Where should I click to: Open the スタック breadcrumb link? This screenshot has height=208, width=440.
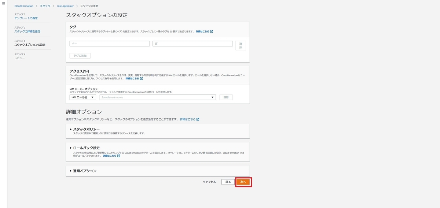click(45, 6)
